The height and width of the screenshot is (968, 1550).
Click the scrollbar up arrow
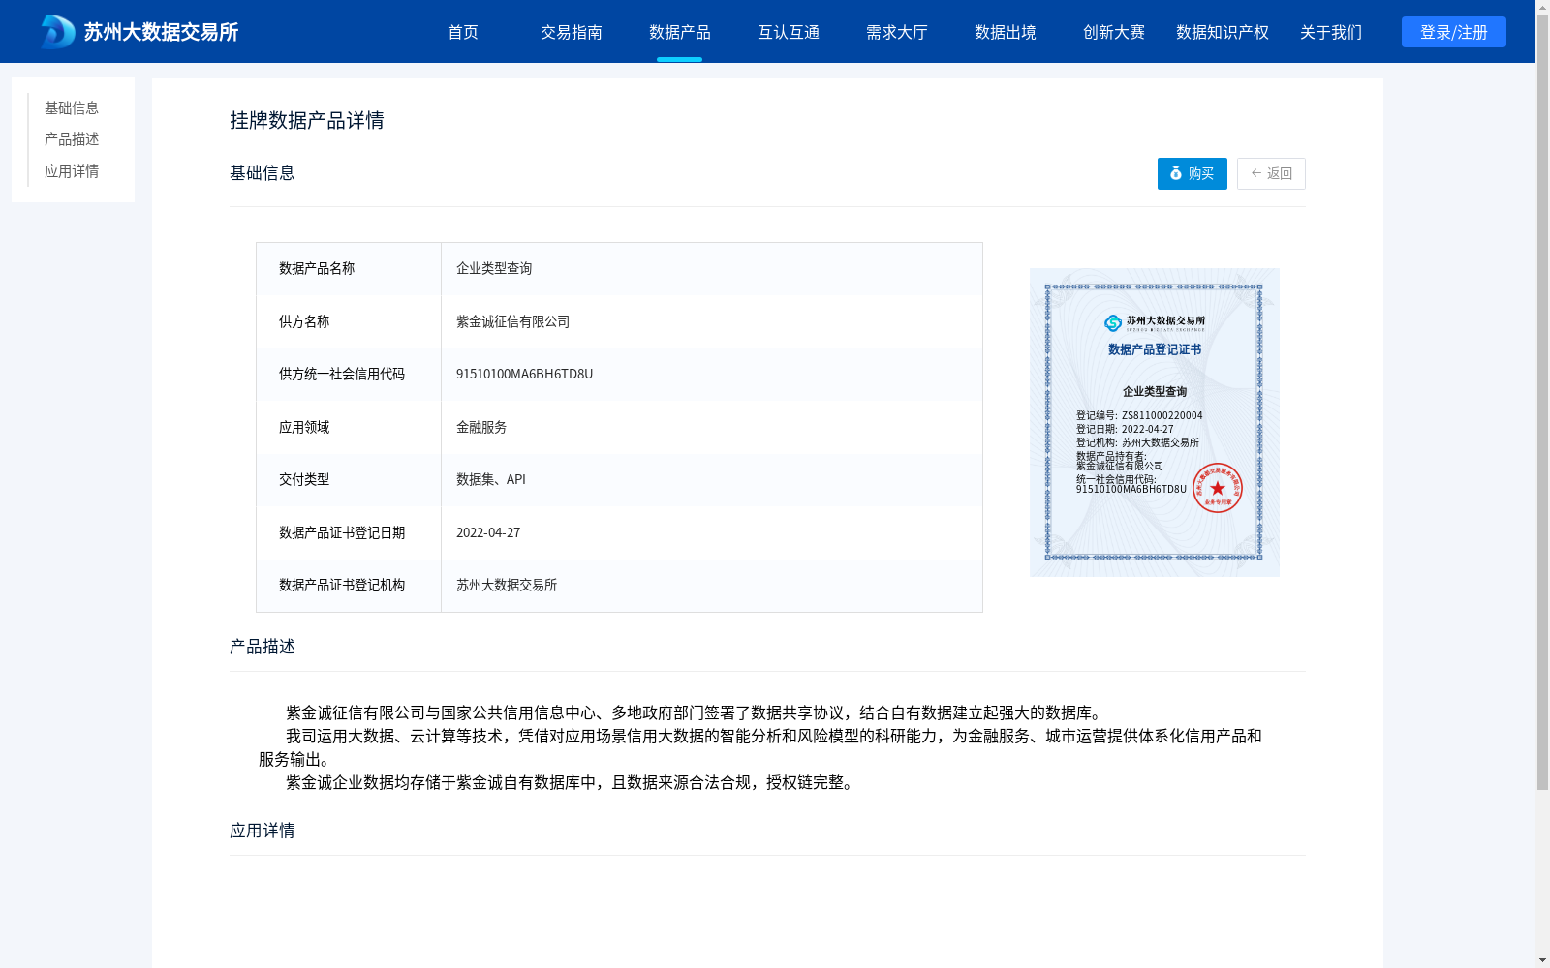pyautogui.click(x=1542, y=7)
